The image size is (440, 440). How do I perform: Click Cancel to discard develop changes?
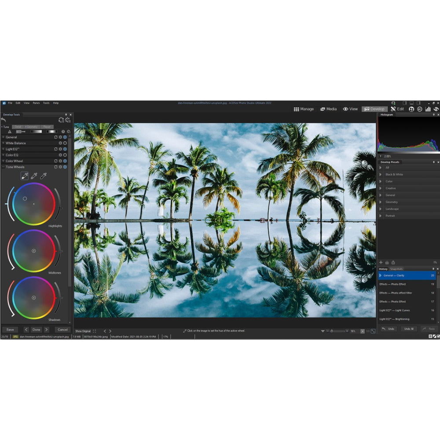click(x=62, y=329)
